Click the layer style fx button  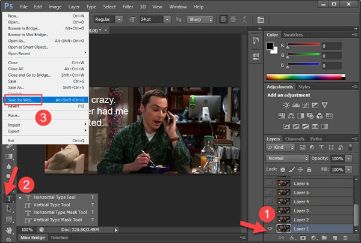click(292, 238)
